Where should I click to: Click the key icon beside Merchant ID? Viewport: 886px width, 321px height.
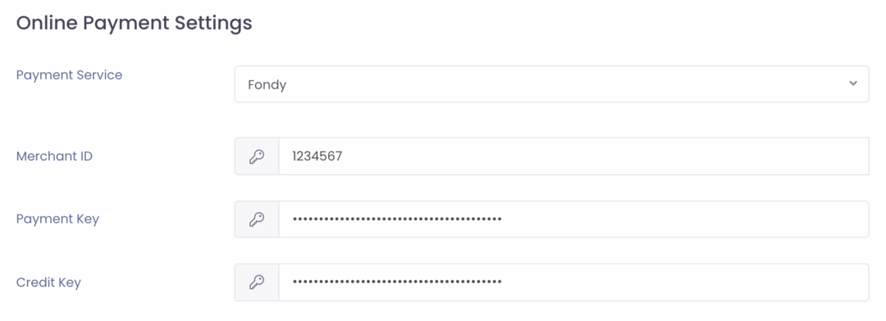257,156
